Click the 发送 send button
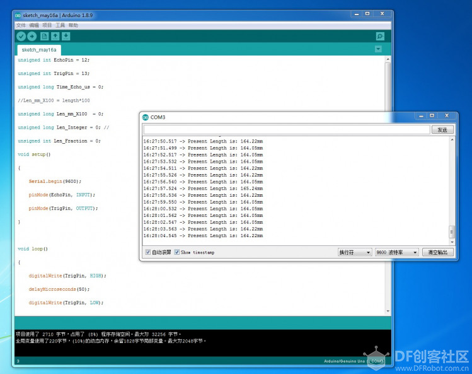 (442, 129)
